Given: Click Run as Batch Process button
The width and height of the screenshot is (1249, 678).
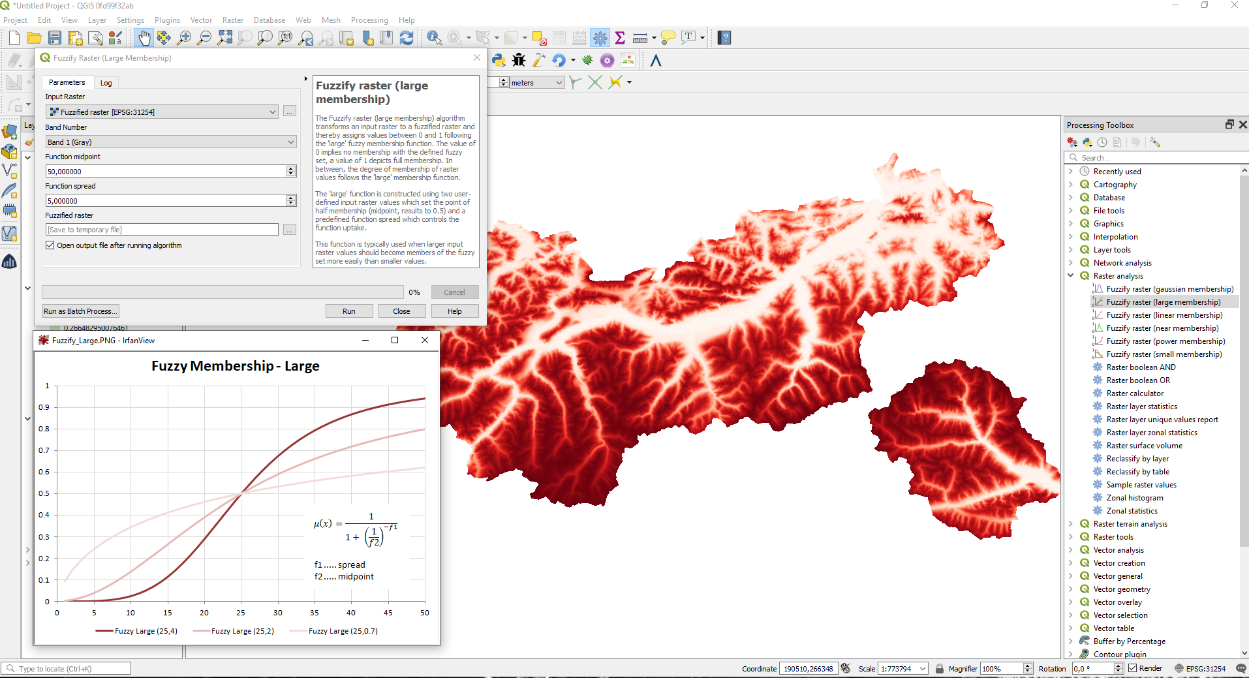Looking at the screenshot, I should [x=80, y=311].
